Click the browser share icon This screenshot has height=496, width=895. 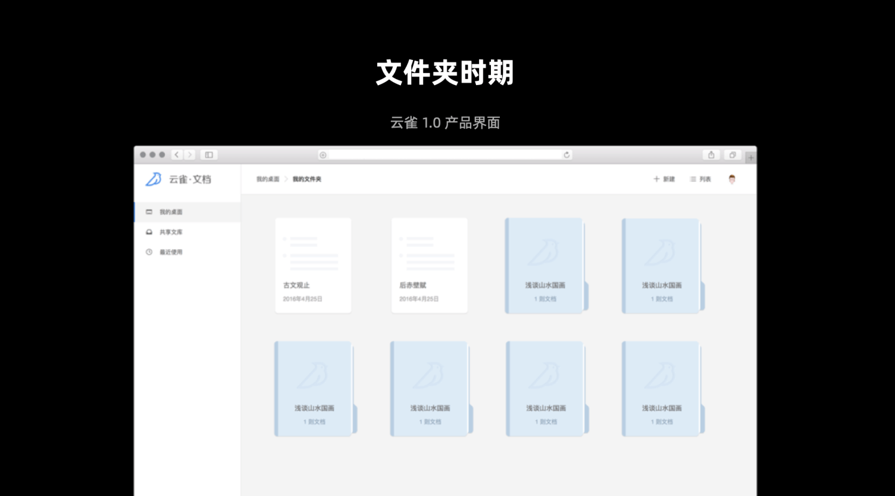tap(711, 155)
